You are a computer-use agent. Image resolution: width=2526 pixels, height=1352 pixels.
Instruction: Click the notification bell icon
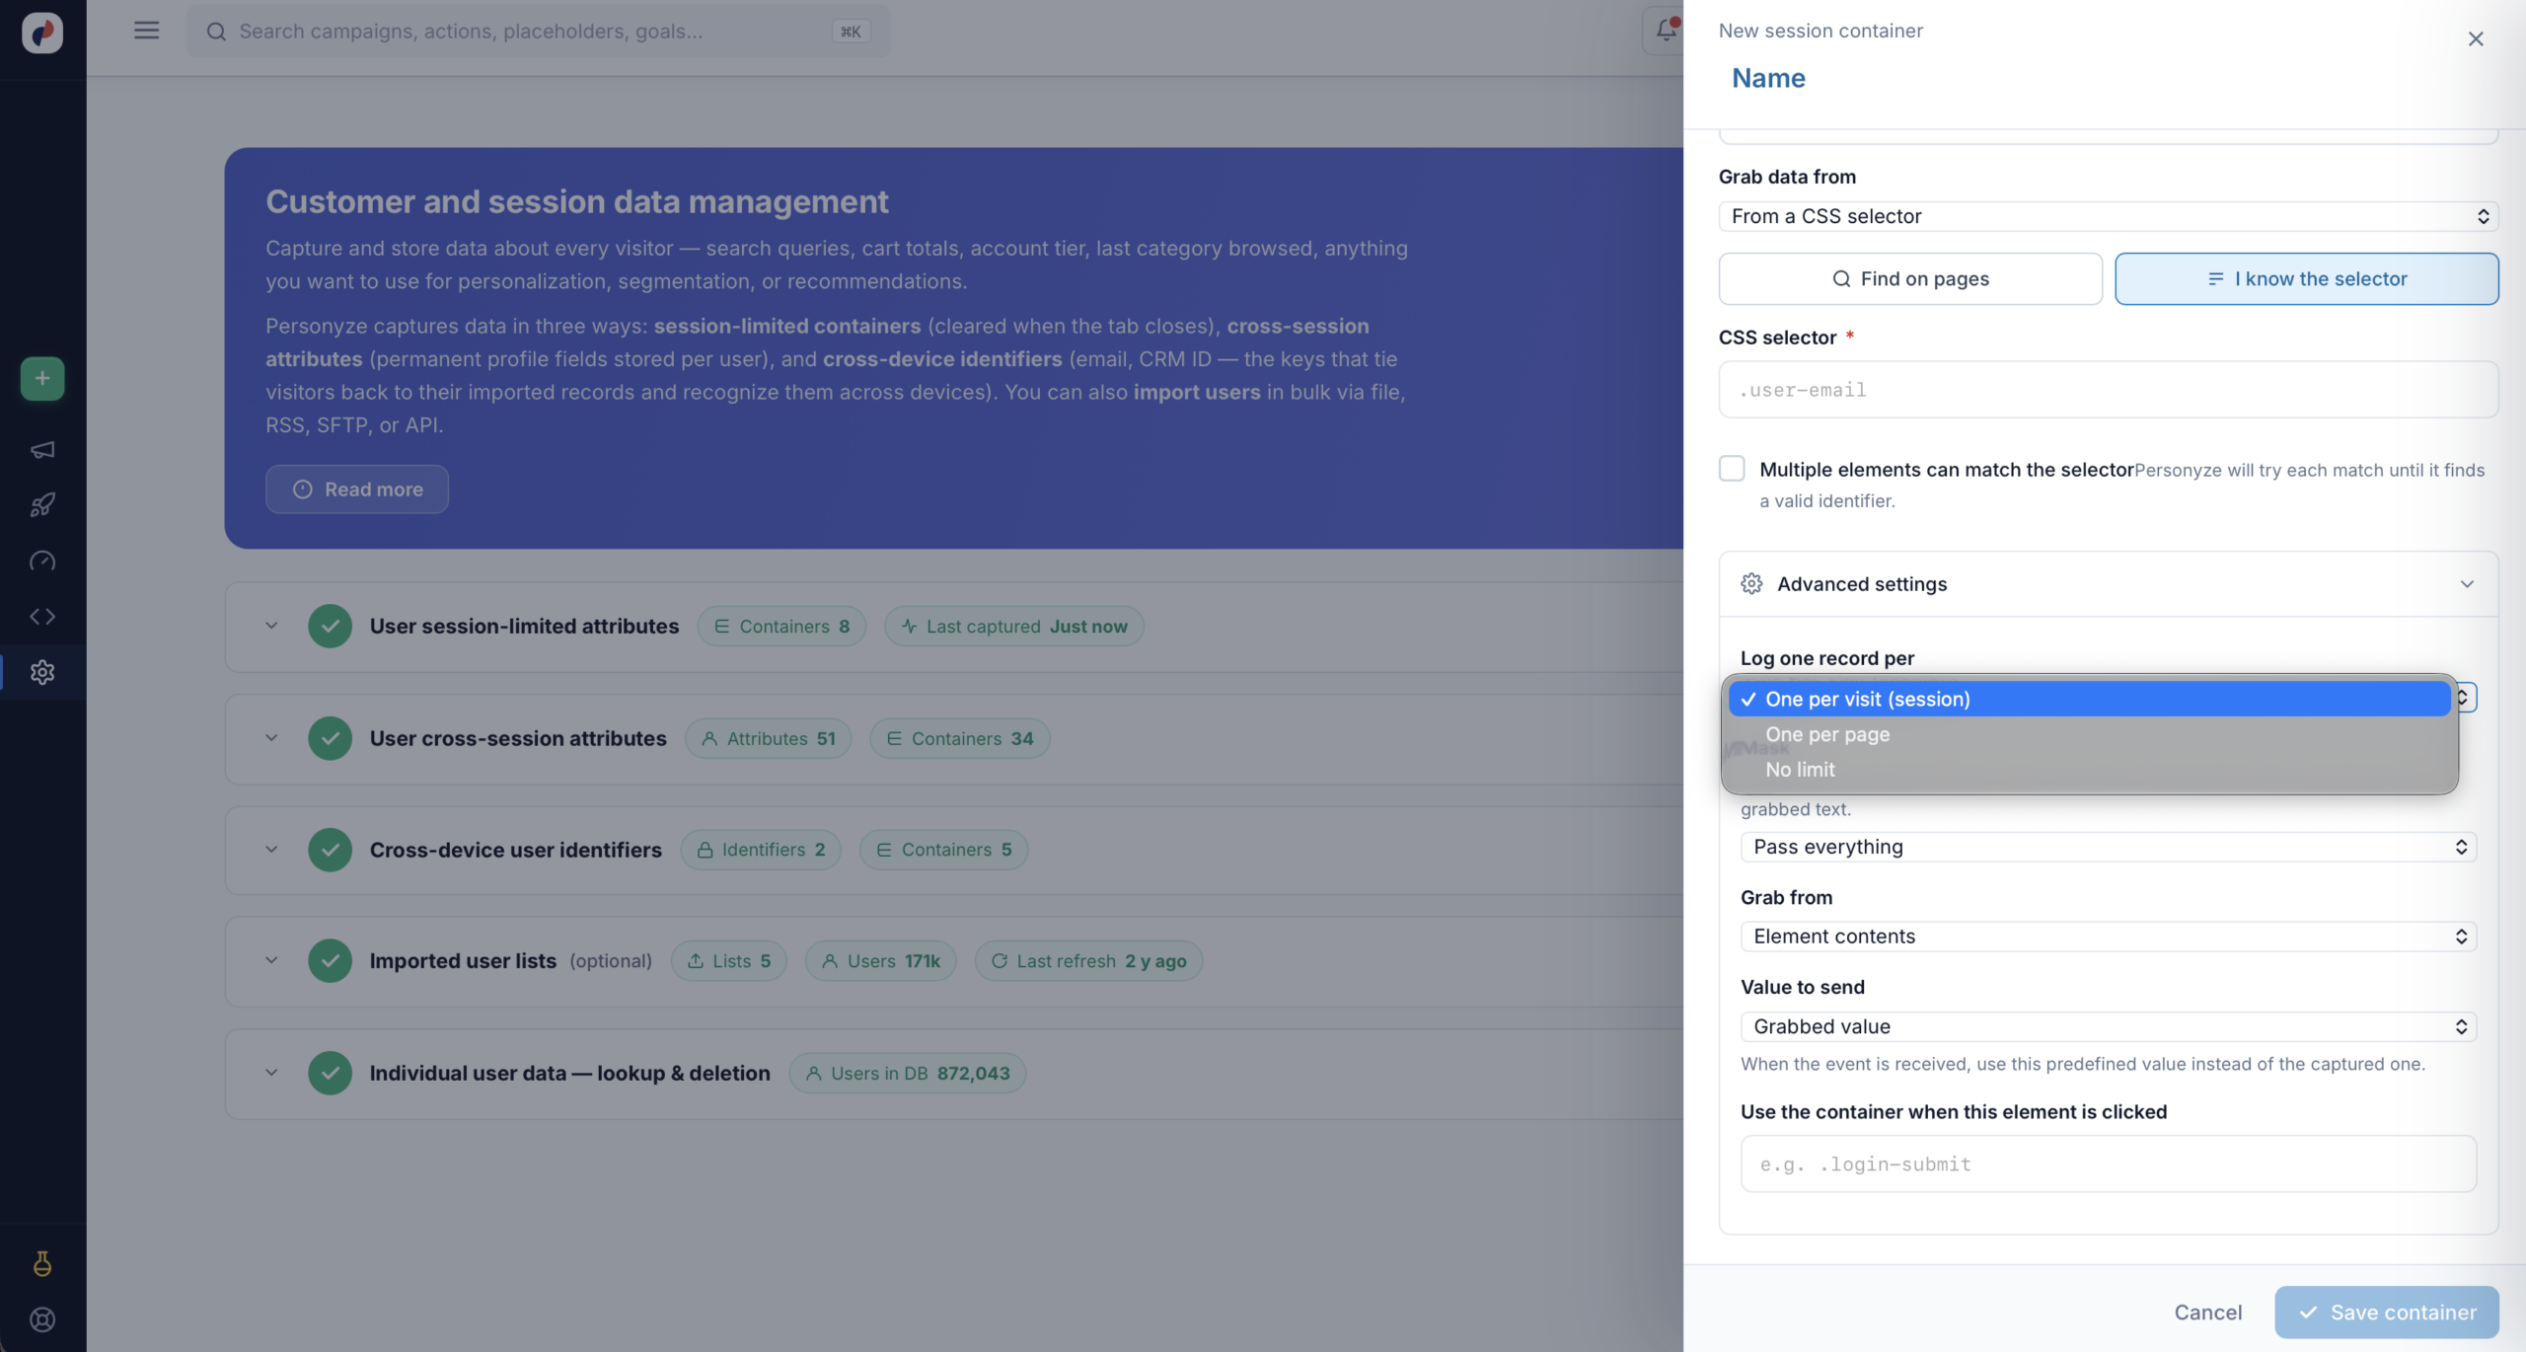(1667, 31)
